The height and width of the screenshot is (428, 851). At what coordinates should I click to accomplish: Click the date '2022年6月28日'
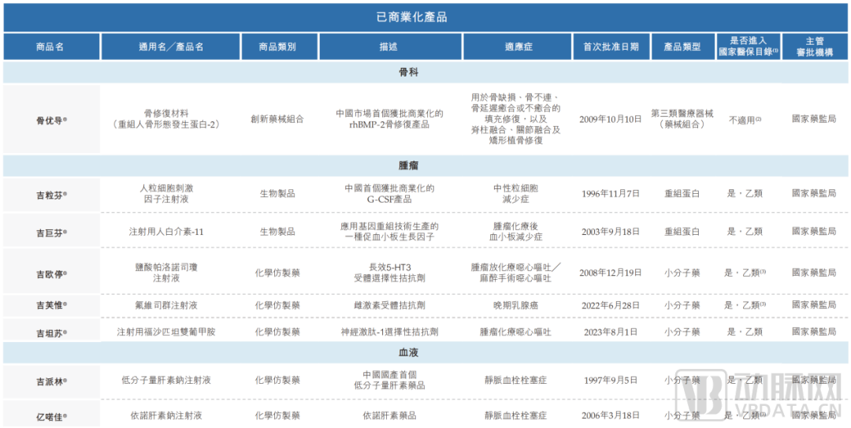pos(611,305)
